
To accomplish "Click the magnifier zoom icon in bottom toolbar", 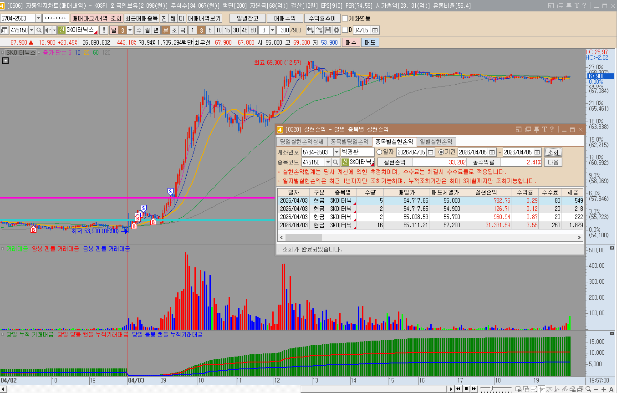I will [588, 389].
